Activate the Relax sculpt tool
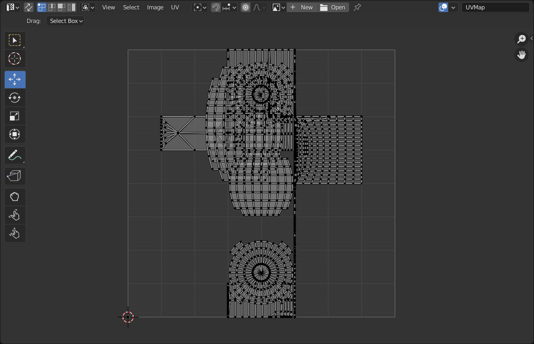This screenshot has height=344, width=534. click(x=15, y=215)
